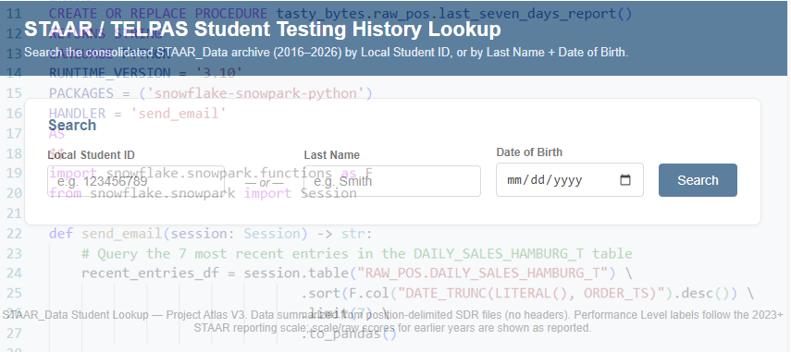The height and width of the screenshot is (352, 791).
Task: Click the footer text 'STAAR_Data Student Lookup — Project Atlas V3'
Action: (125, 315)
